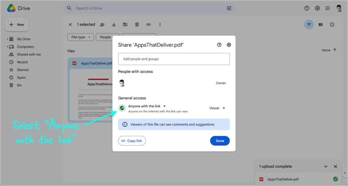This screenshot has width=348, height=186.
Task: Go to Computers
Action: [x=26, y=47]
